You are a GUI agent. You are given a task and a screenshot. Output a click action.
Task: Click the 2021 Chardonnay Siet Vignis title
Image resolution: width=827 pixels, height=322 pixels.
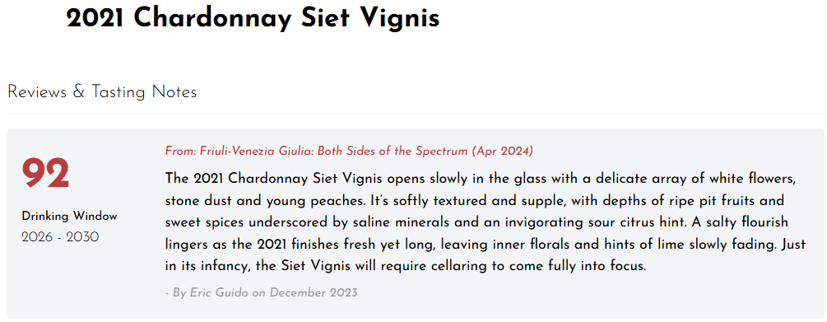pyautogui.click(x=253, y=19)
